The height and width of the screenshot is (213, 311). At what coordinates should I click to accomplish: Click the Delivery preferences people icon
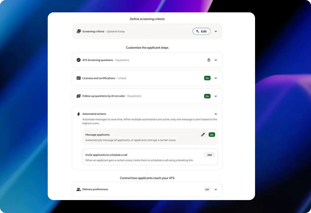point(79,189)
